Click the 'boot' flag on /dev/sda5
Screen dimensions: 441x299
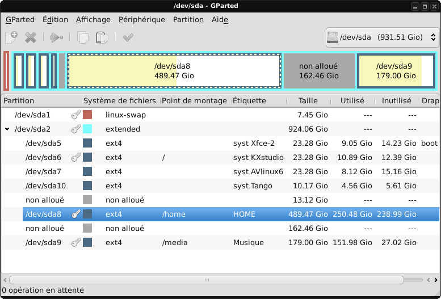429,143
